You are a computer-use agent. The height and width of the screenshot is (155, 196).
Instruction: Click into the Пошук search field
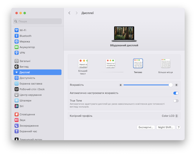[x=37, y=21]
